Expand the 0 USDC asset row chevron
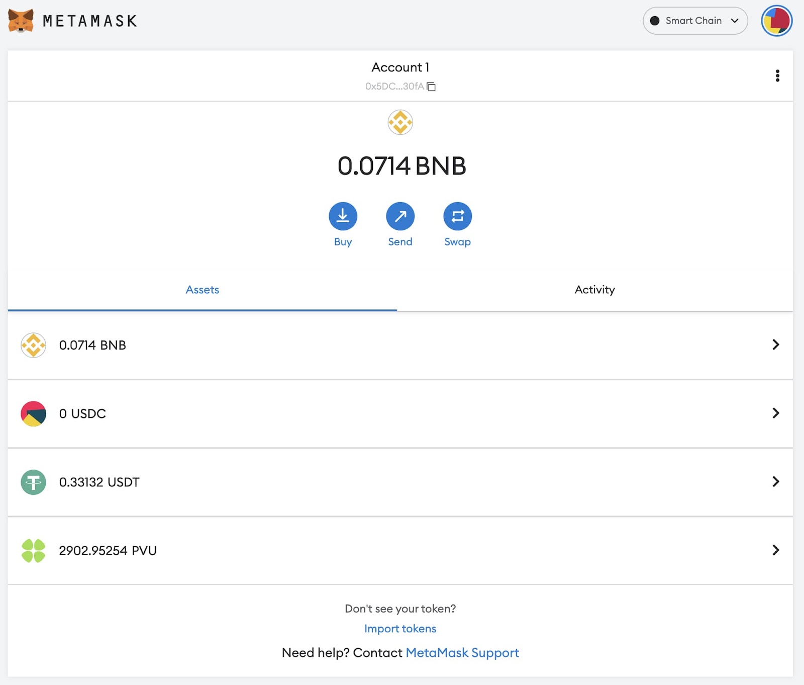This screenshot has height=685, width=804. [776, 413]
